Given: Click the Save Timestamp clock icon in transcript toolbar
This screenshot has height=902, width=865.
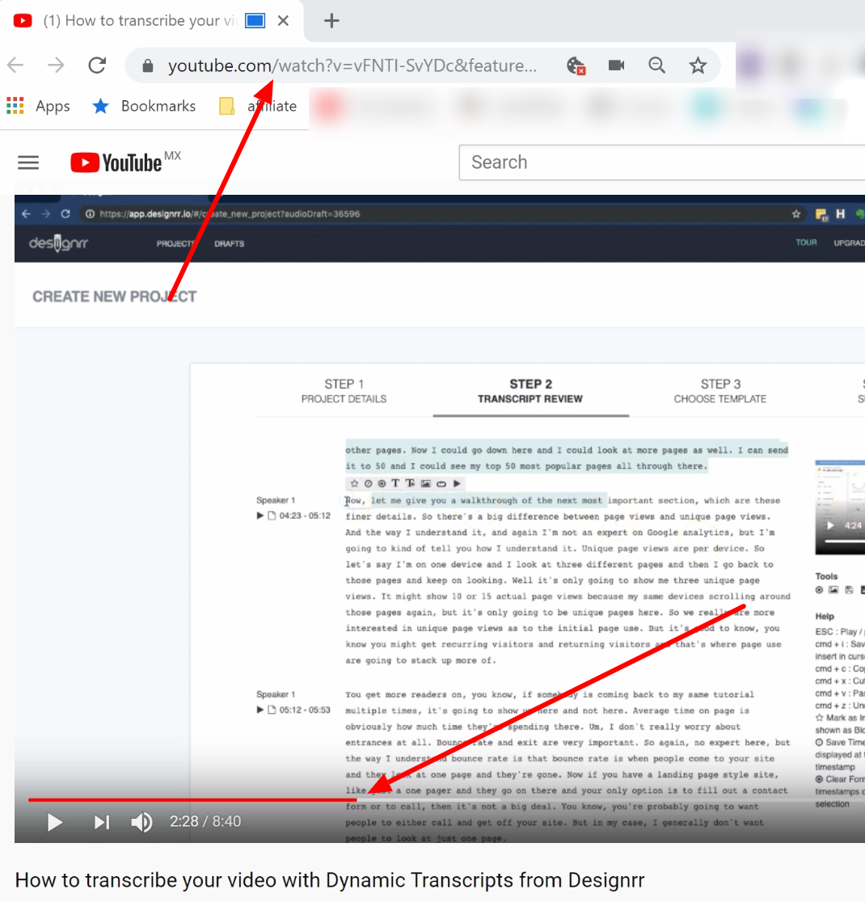Looking at the screenshot, I should (369, 483).
